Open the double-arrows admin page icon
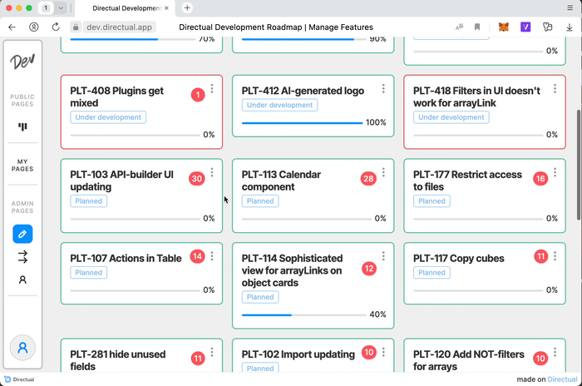 [x=22, y=257]
